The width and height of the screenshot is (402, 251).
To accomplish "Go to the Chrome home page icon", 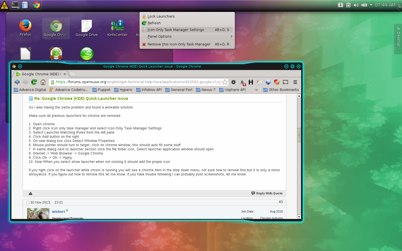I will (43, 82).
